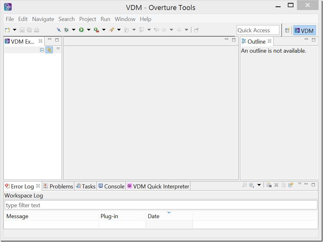Open the Project menu
Viewport: 323px width, 242px height.
tap(88, 19)
